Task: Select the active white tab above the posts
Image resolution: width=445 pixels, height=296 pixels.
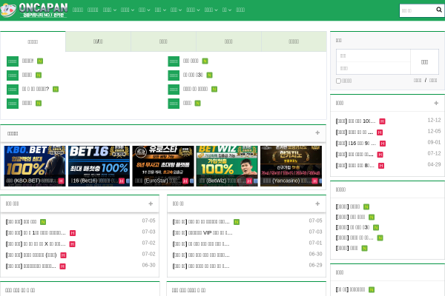Action: pyautogui.click(x=33, y=41)
